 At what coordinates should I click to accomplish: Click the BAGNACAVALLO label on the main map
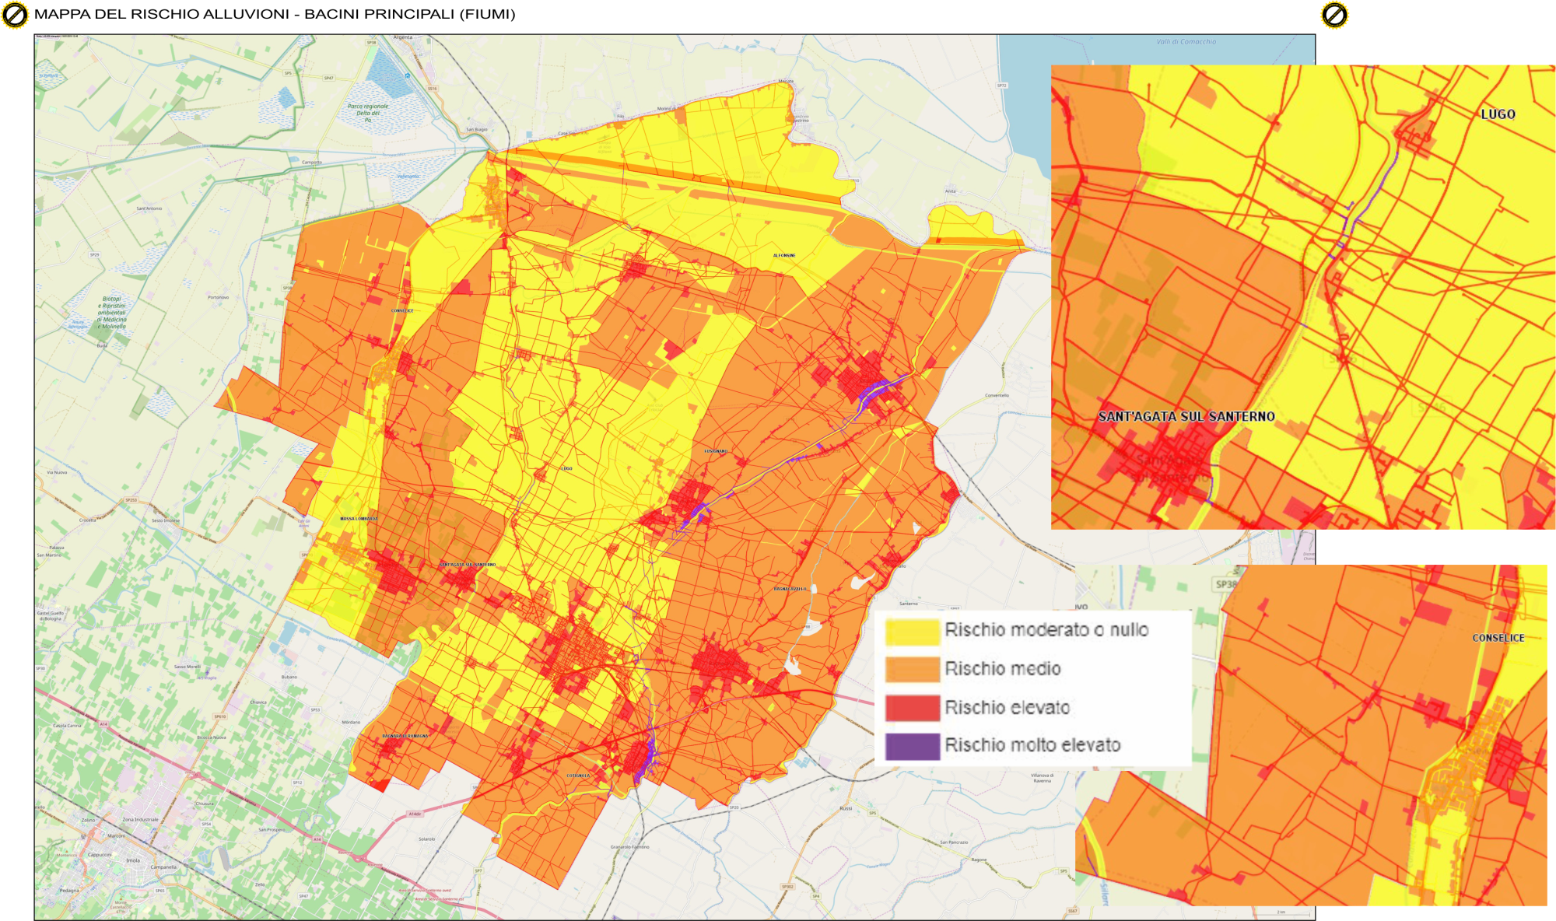point(790,589)
